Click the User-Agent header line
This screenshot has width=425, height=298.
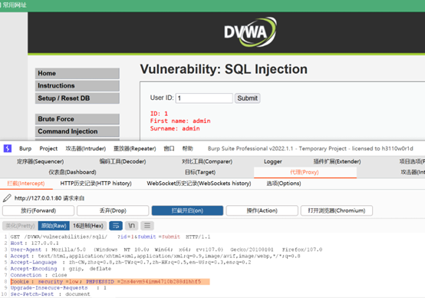166,250
